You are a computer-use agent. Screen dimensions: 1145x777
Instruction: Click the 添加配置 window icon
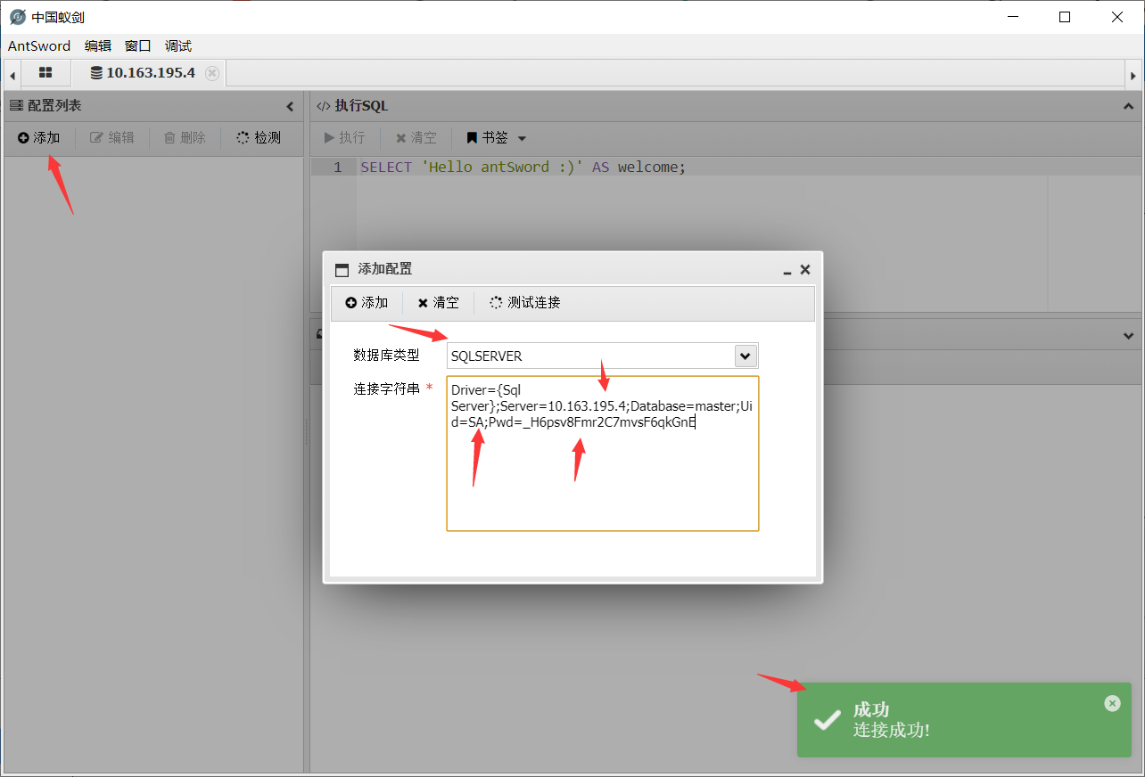(342, 270)
